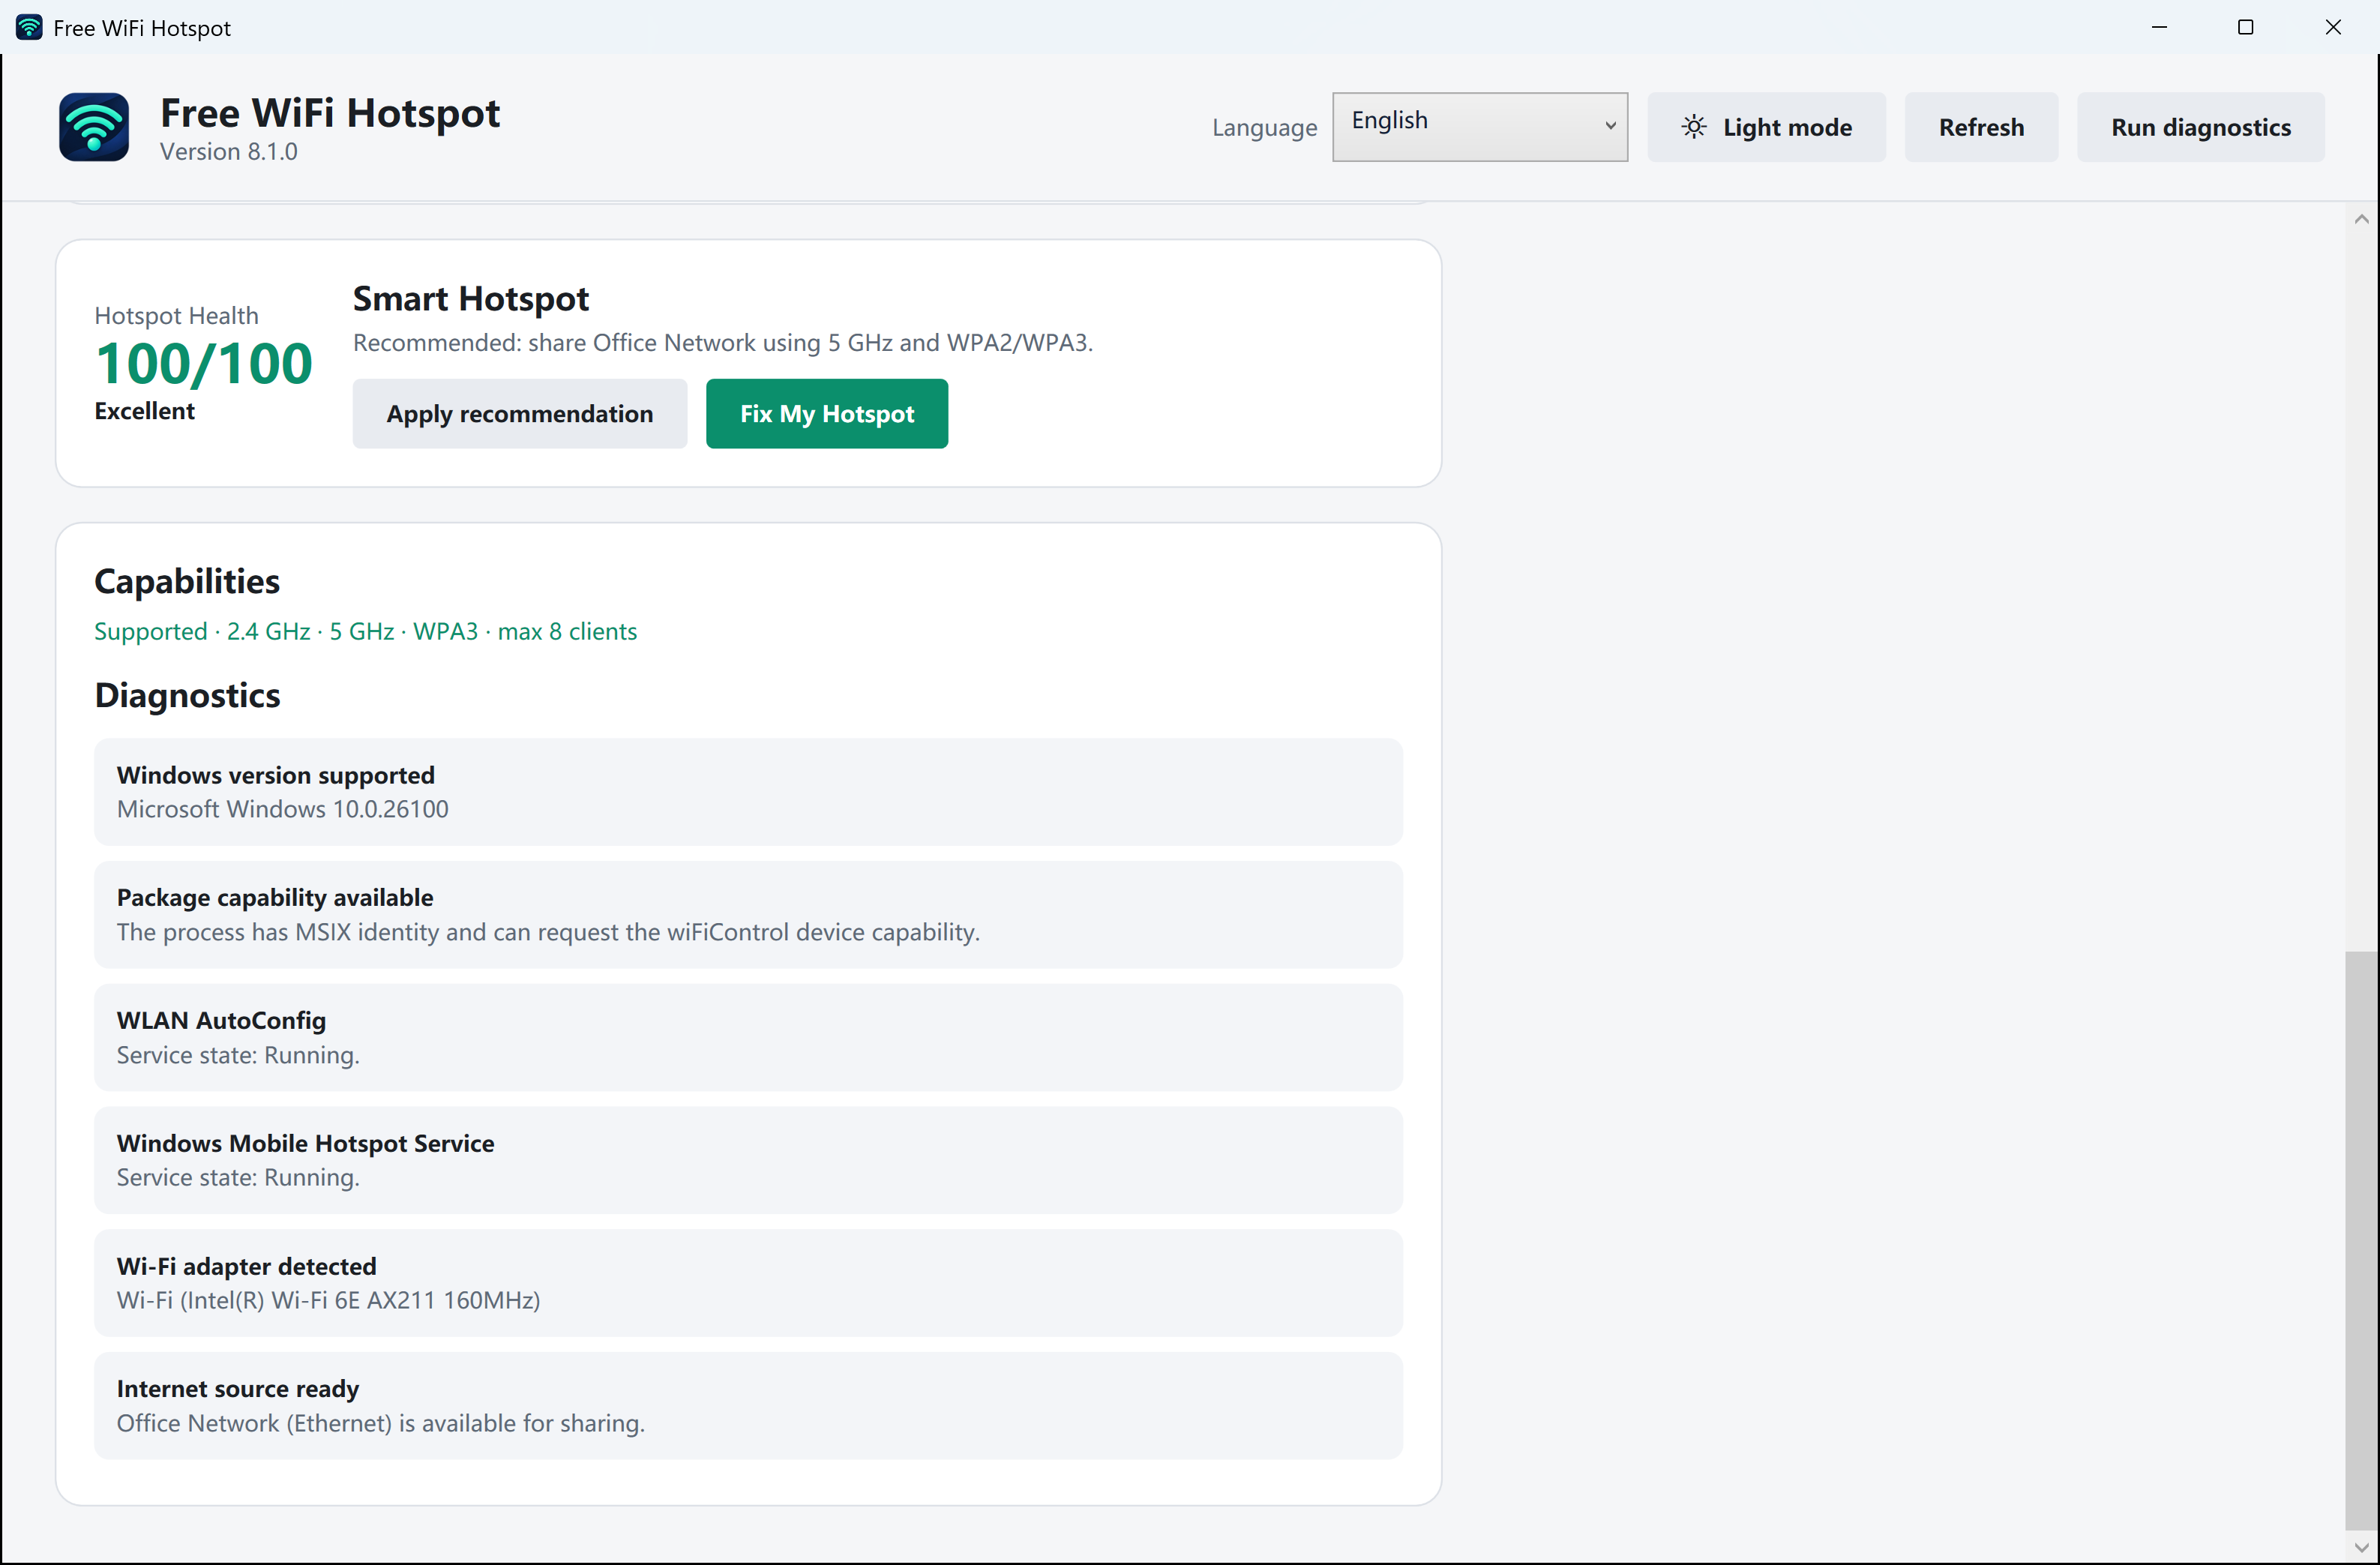This screenshot has width=2380, height=1565.
Task: Click the Free WiFi Hotspot app logo
Action: pos(94,127)
